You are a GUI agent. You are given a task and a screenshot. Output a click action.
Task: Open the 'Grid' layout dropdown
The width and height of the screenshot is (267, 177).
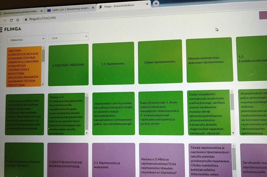pyautogui.click(x=68, y=37)
